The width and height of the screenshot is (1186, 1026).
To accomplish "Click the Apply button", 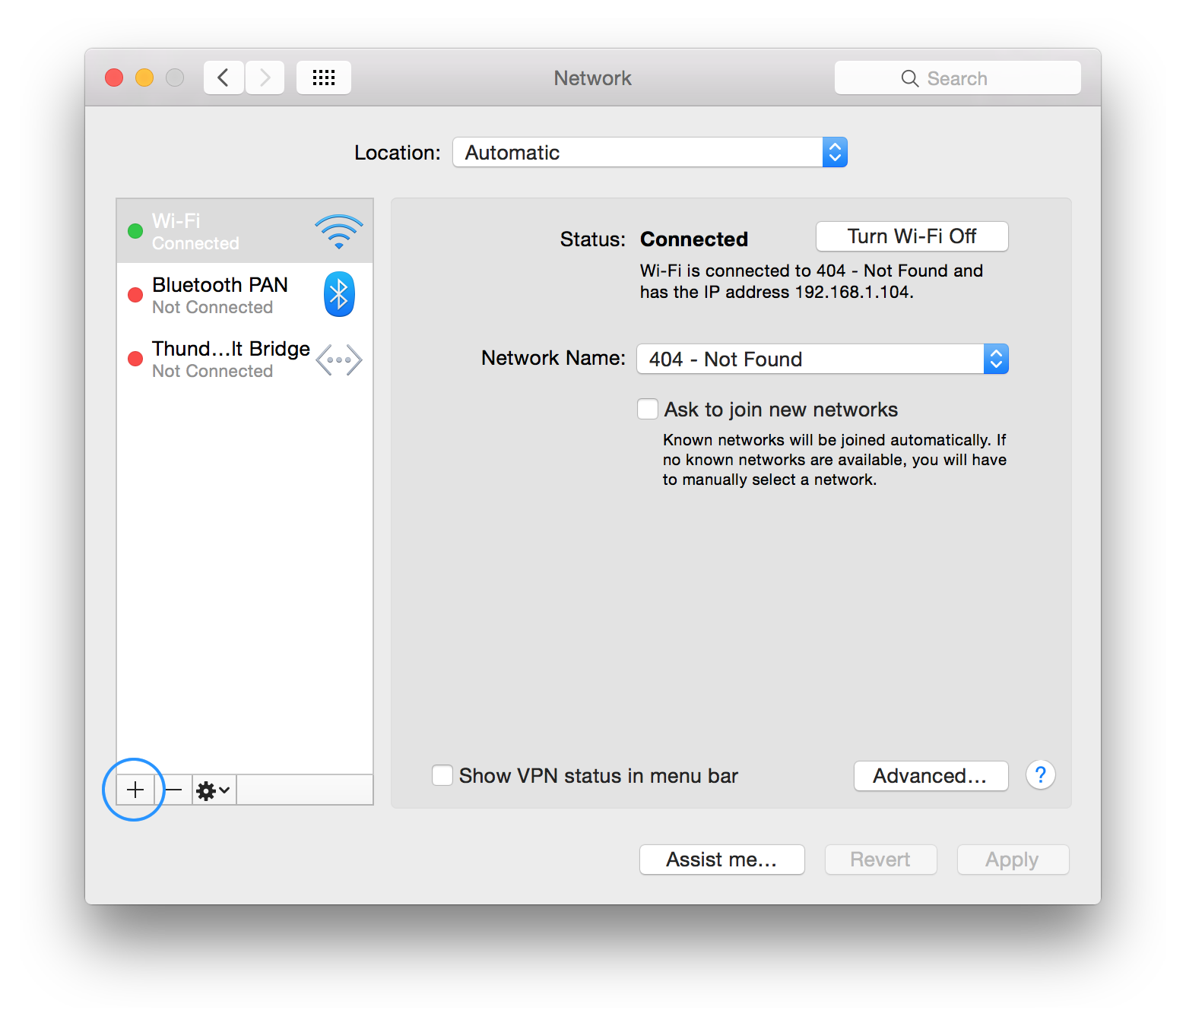I will point(1013,860).
